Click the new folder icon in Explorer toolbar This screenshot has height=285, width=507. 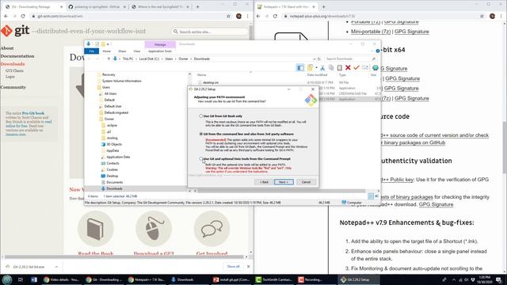click(310, 67)
